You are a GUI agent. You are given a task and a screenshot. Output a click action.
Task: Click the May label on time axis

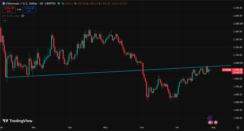[105, 127]
